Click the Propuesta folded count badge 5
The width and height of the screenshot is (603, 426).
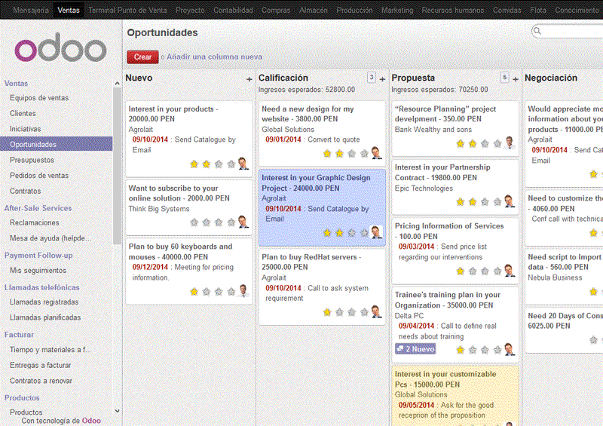click(x=504, y=78)
